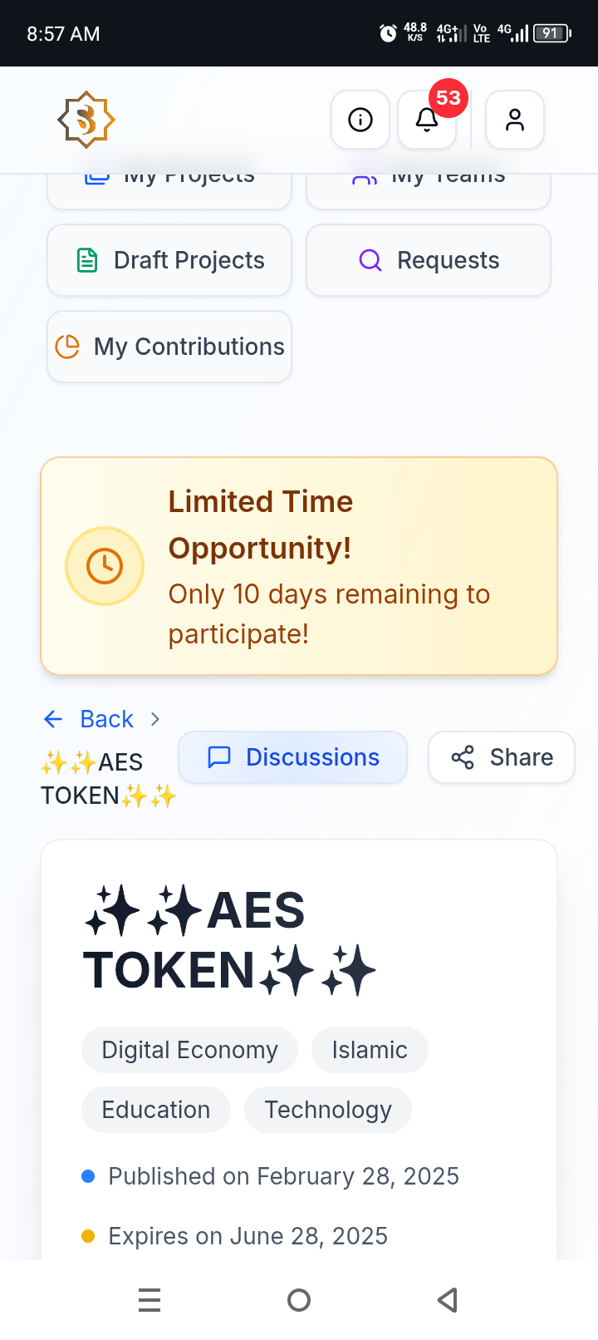Screen dimensions: 598x1340
Task: Tap the clock icon in opportunity banner
Action: [x=105, y=566]
